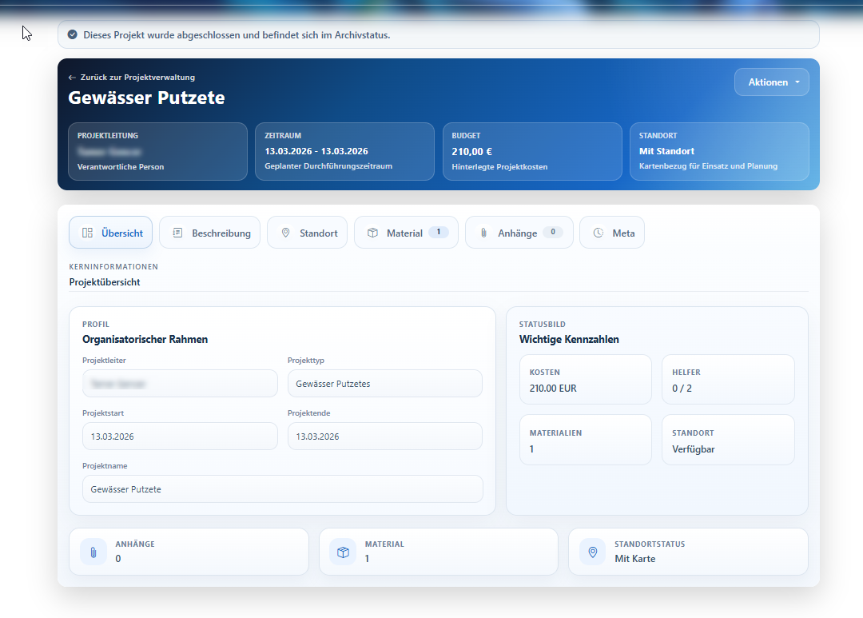This screenshot has height=618, width=863.
Task: Click the Standort Verfügbar metric card
Action: coord(728,440)
